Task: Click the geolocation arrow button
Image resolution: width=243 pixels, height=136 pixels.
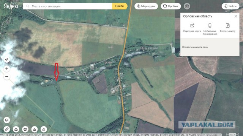Action: tap(7, 60)
